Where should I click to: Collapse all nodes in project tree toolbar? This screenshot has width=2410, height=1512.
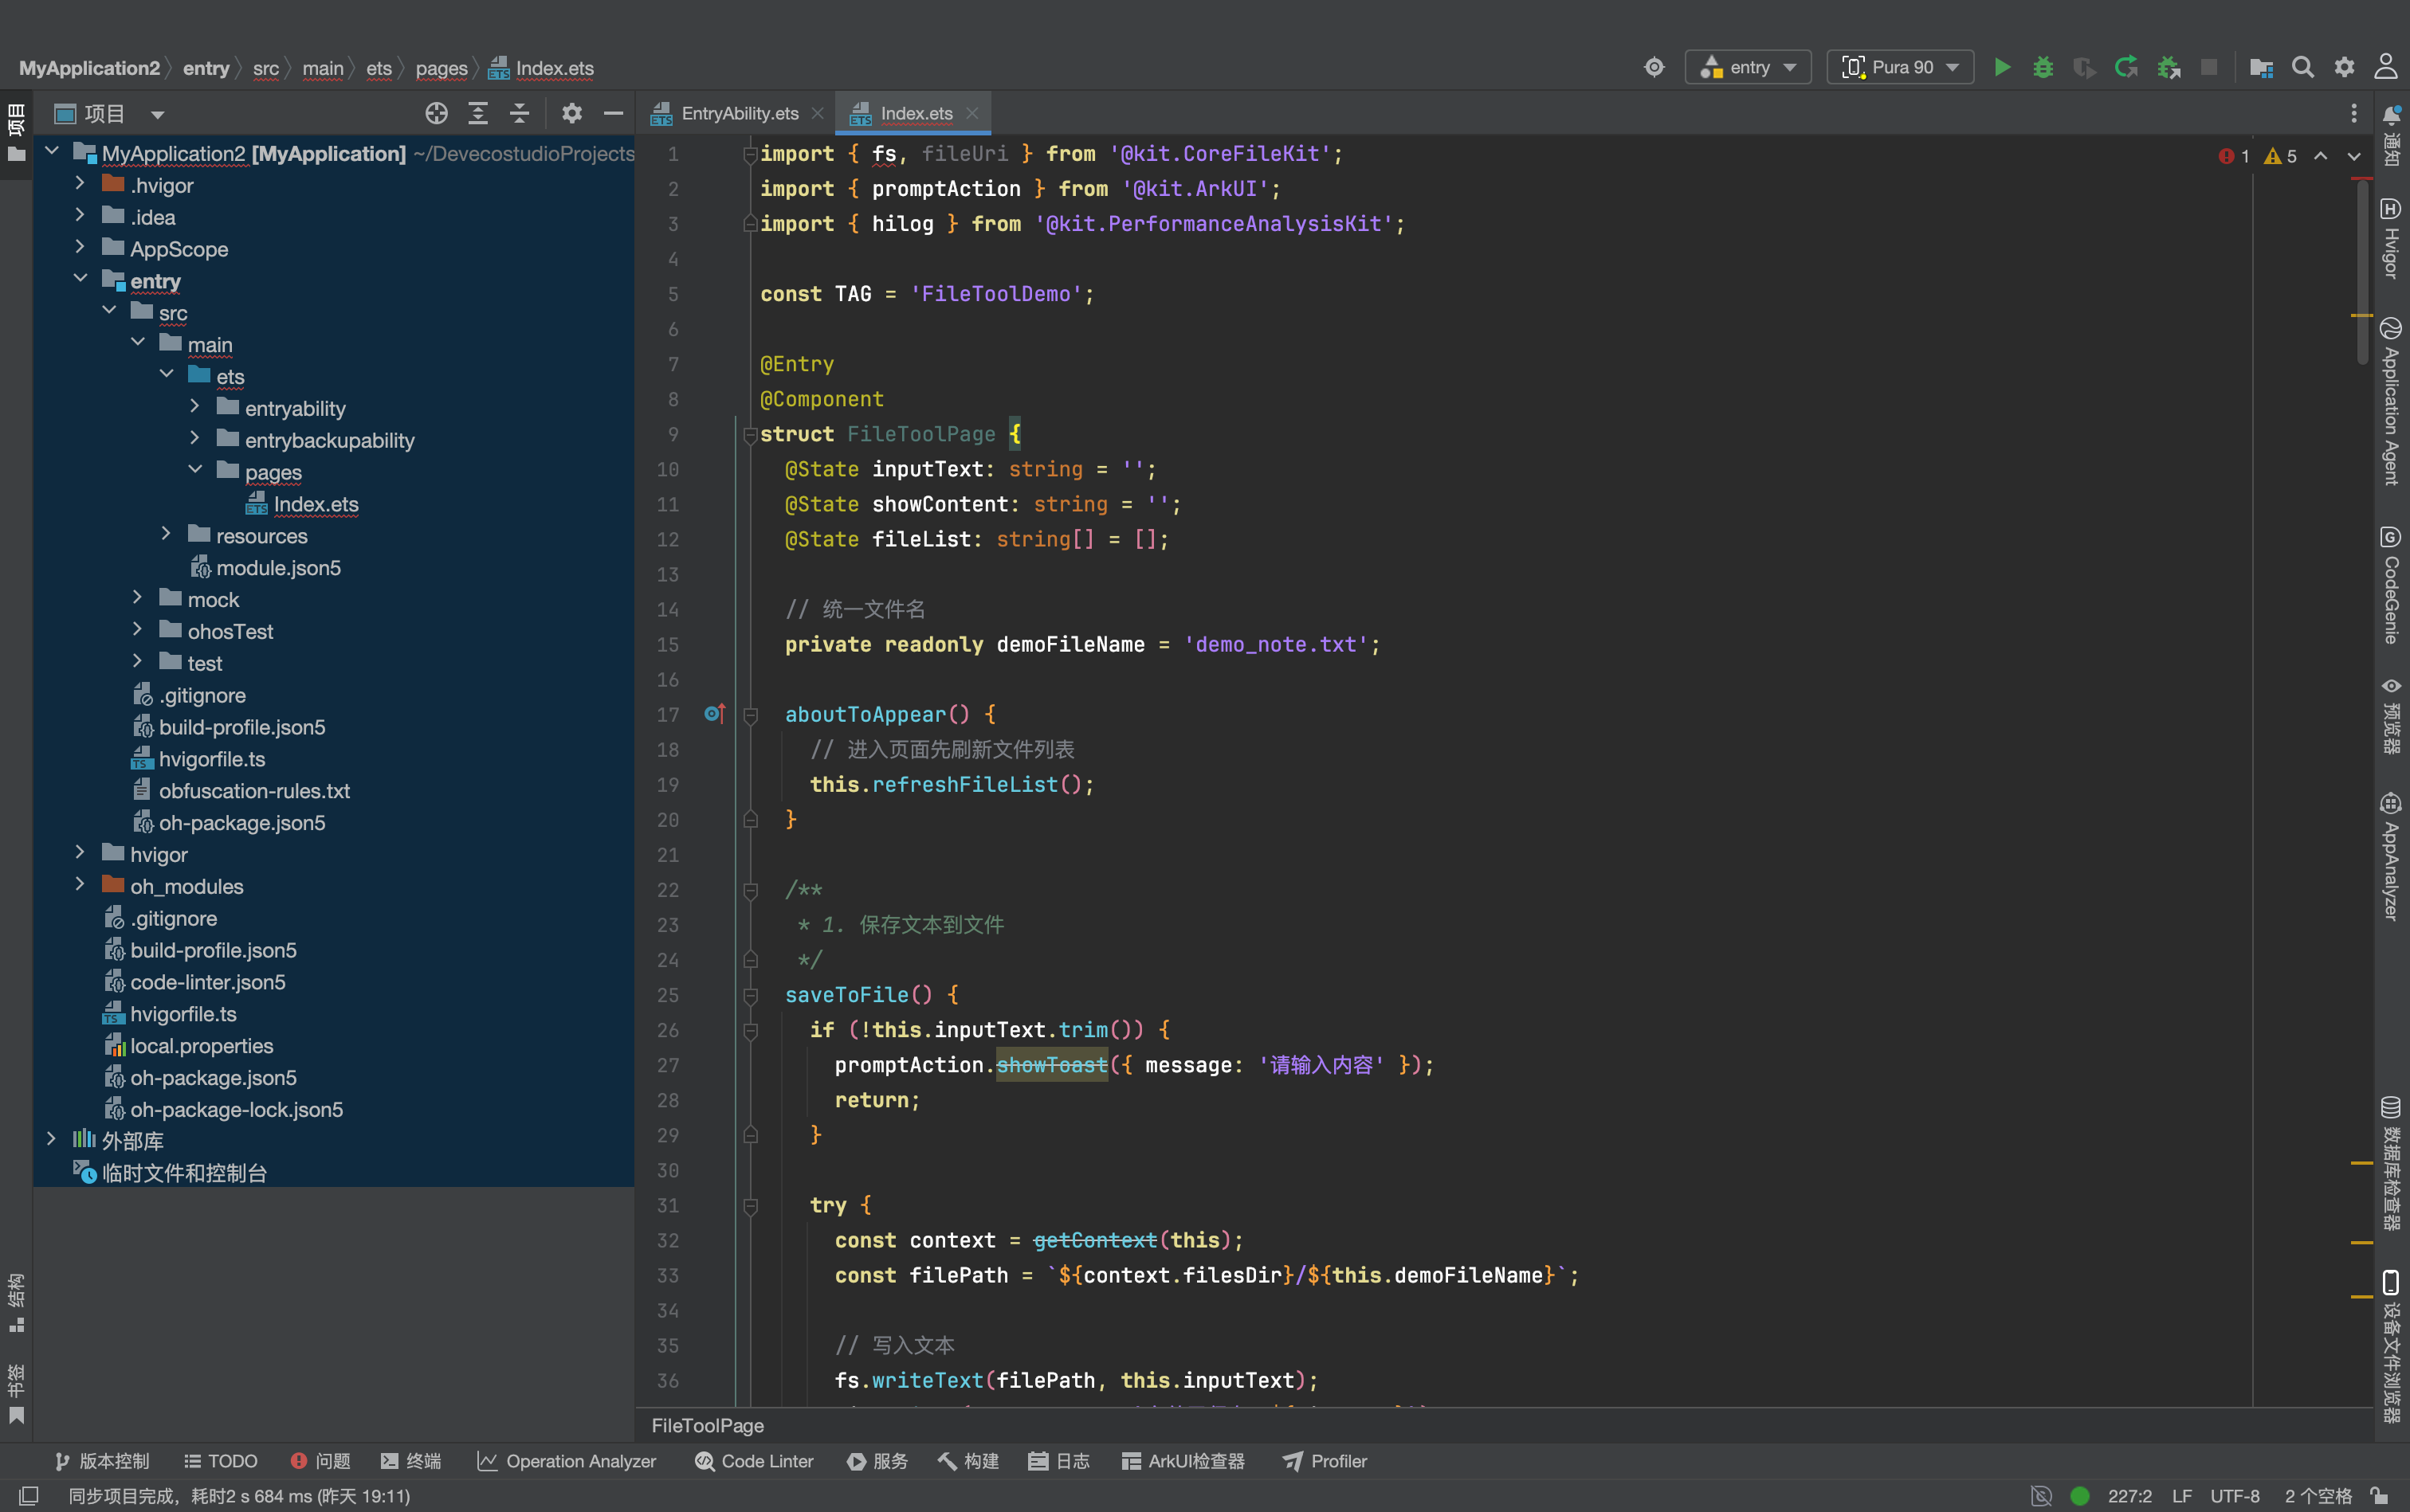click(519, 113)
